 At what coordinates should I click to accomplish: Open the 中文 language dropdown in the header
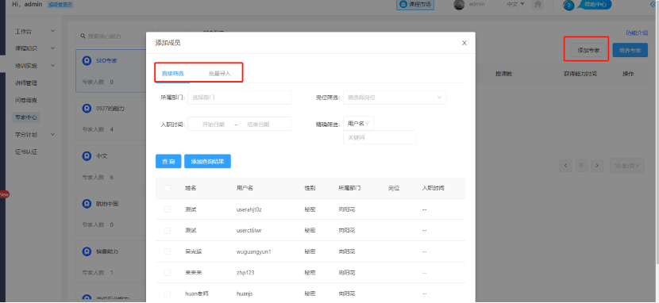tap(515, 4)
